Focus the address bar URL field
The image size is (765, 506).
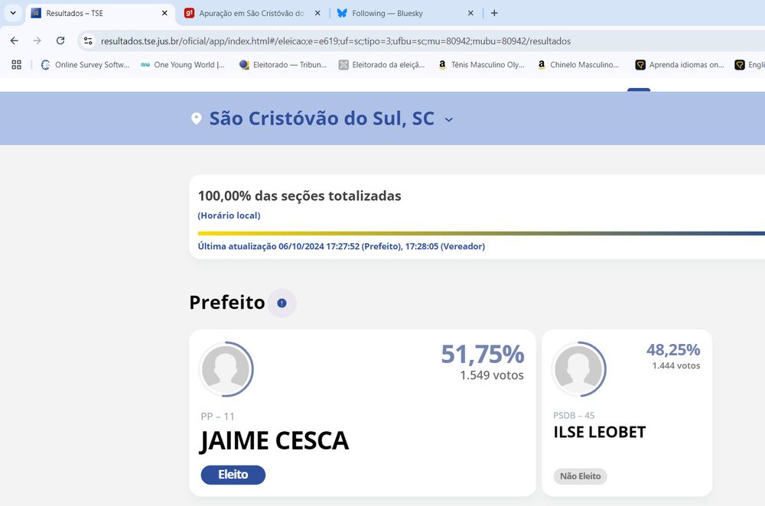(x=336, y=41)
